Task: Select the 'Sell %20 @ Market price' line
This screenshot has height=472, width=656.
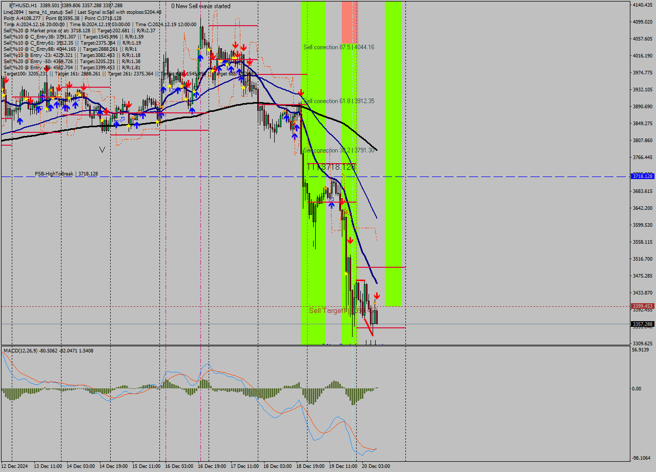Action: pyautogui.click(x=79, y=30)
